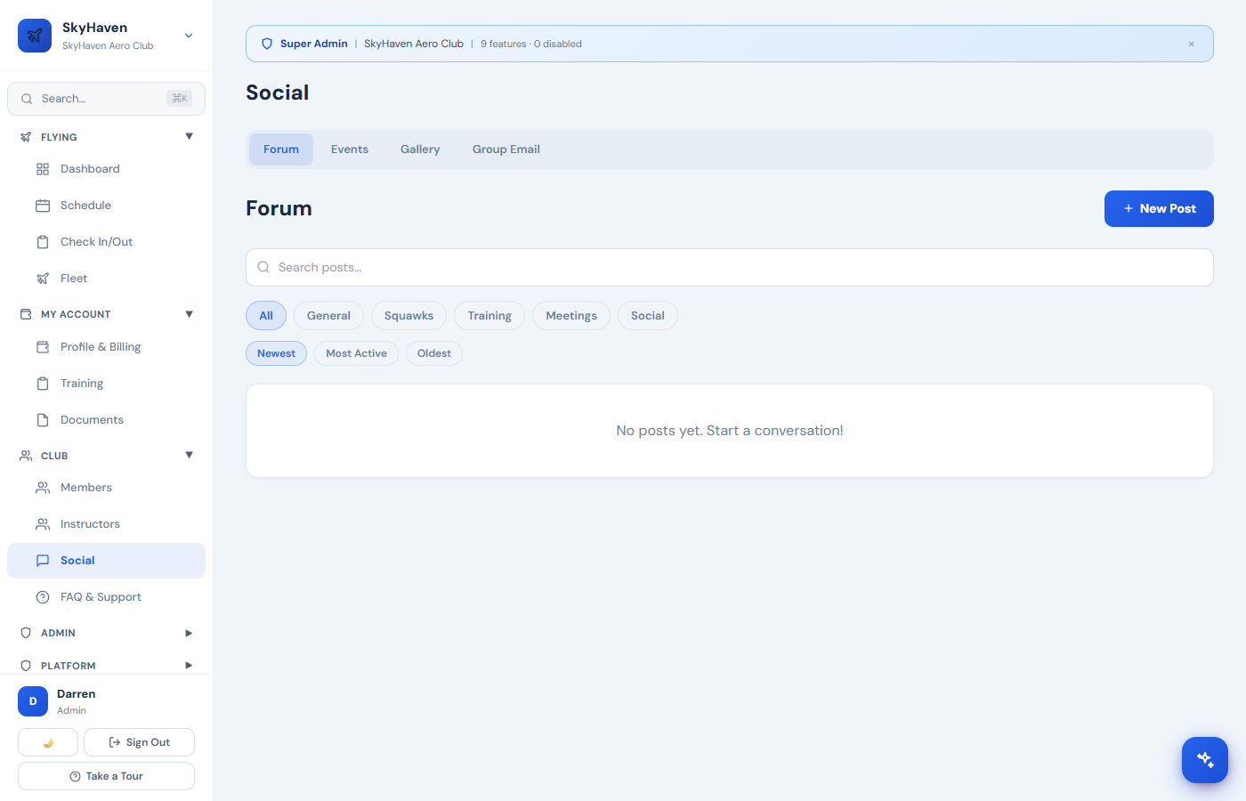Switch to the Events tab
This screenshot has height=801, width=1246.
click(349, 149)
